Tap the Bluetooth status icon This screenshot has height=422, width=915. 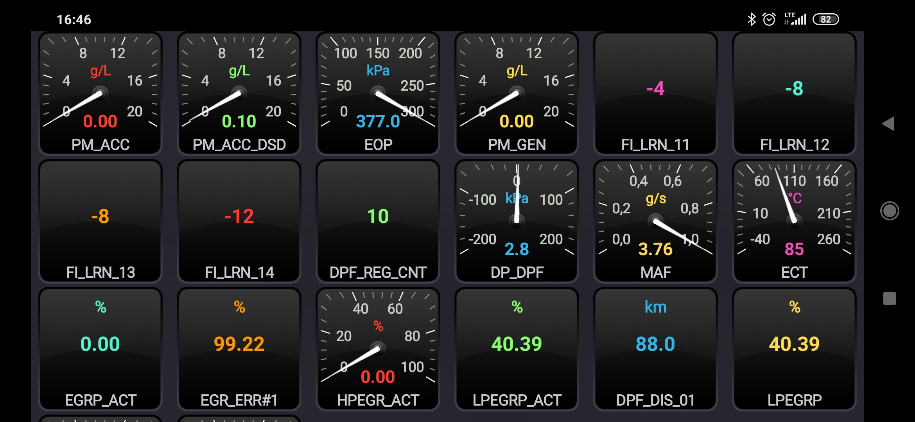pos(751,19)
